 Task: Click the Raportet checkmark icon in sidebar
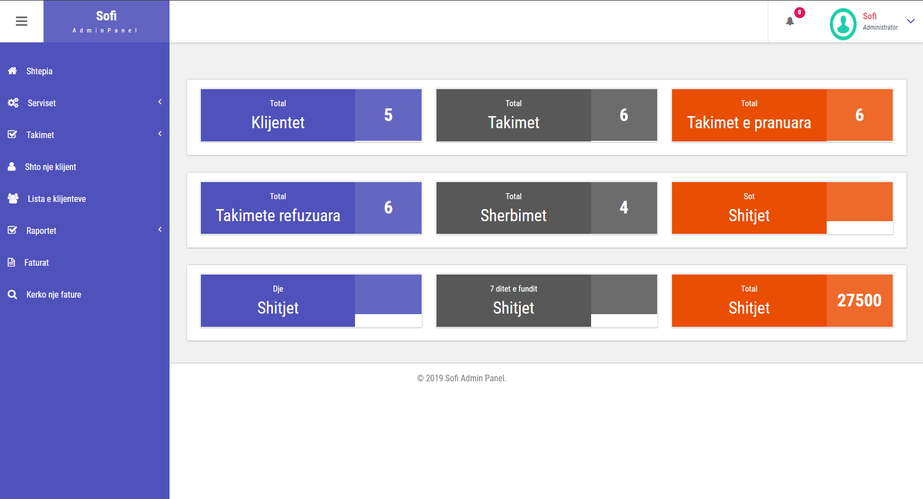pos(12,231)
